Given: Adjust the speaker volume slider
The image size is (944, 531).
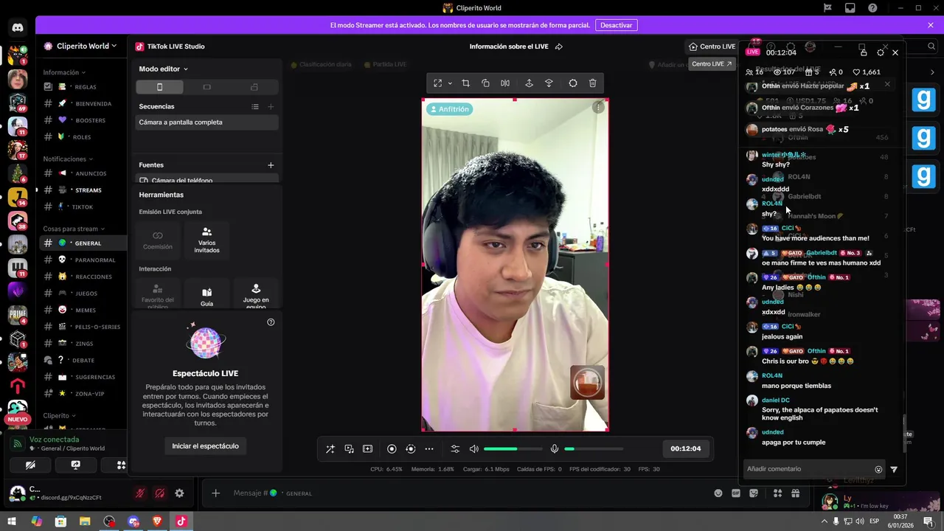Looking at the screenshot, I should click(513, 448).
